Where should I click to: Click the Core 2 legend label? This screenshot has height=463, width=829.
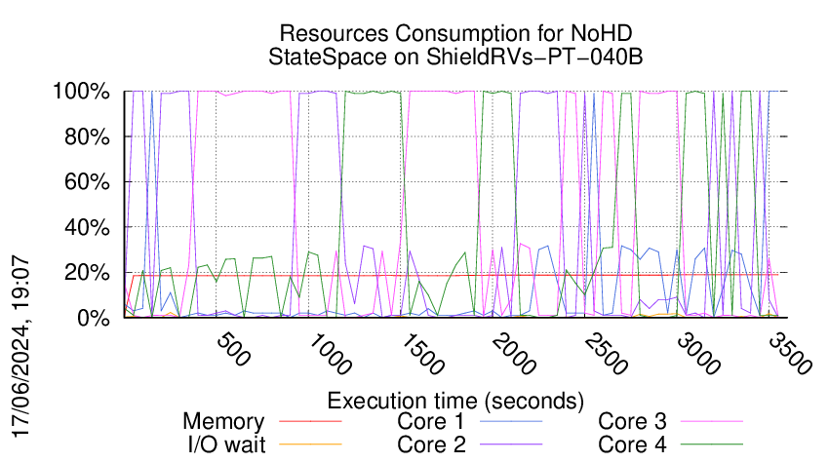pos(431,444)
